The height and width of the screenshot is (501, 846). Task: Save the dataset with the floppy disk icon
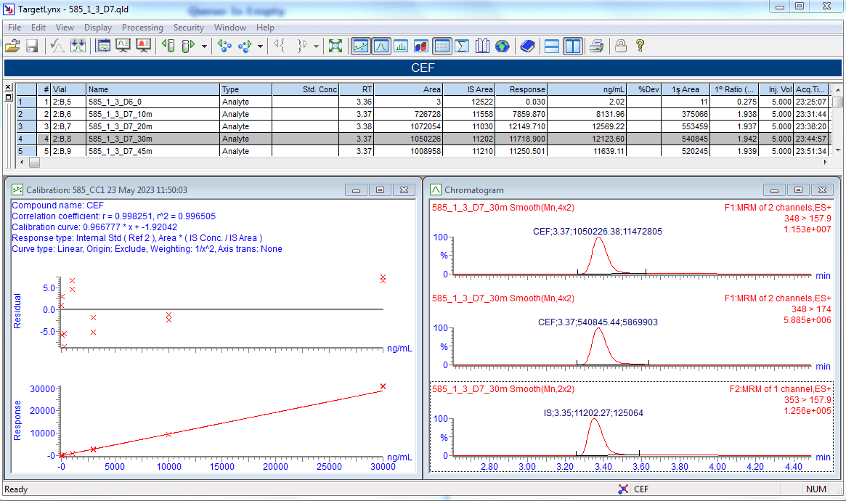[x=32, y=46]
